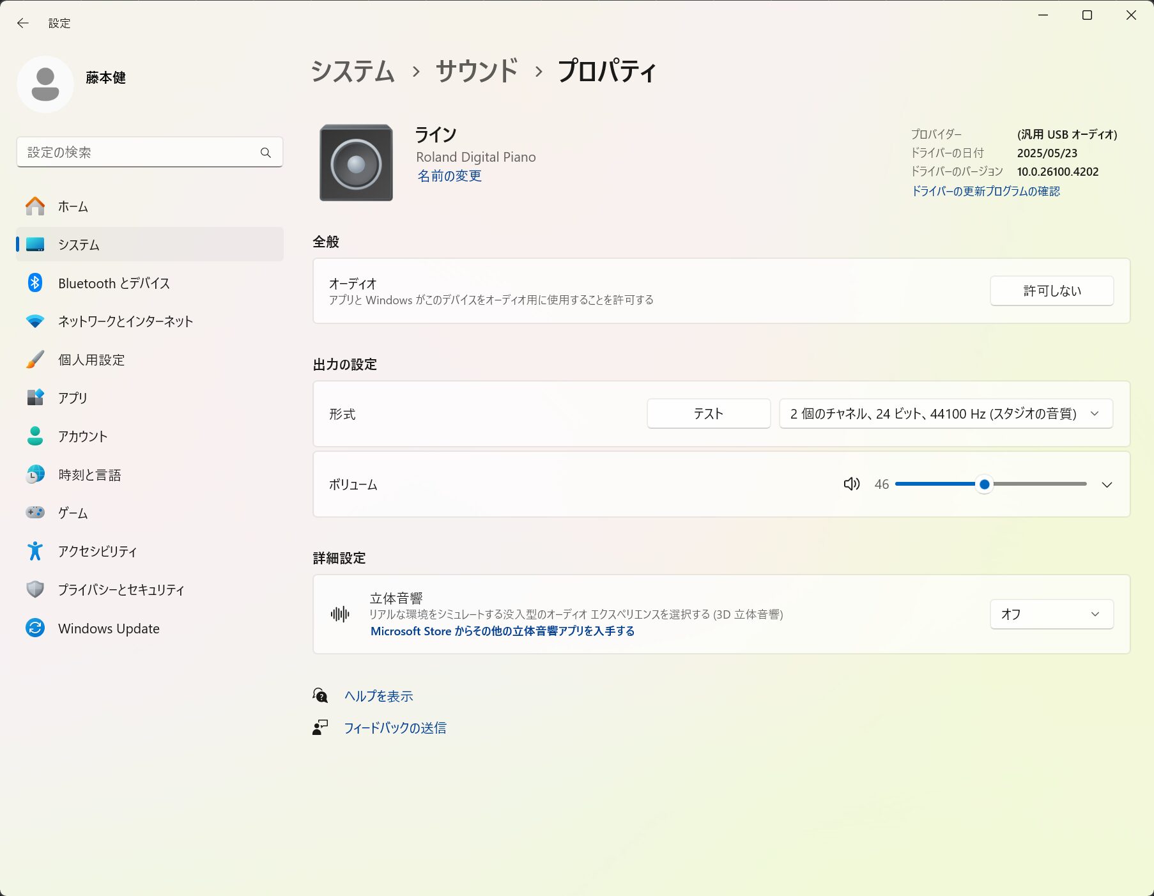The height and width of the screenshot is (896, 1154).
Task: Click the Home house icon
Action: pos(35,206)
